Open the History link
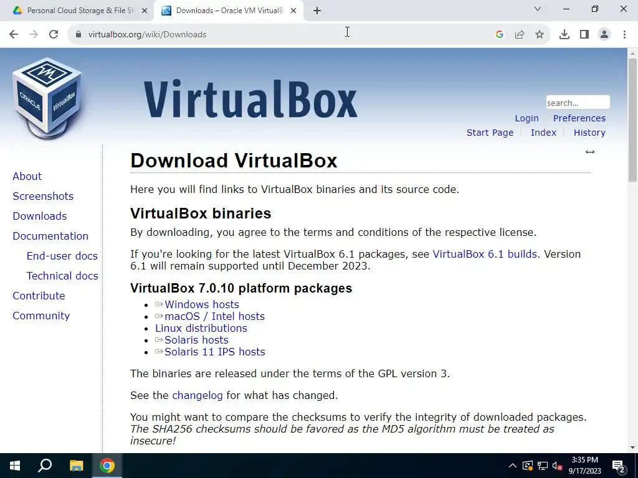 [x=589, y=133]
